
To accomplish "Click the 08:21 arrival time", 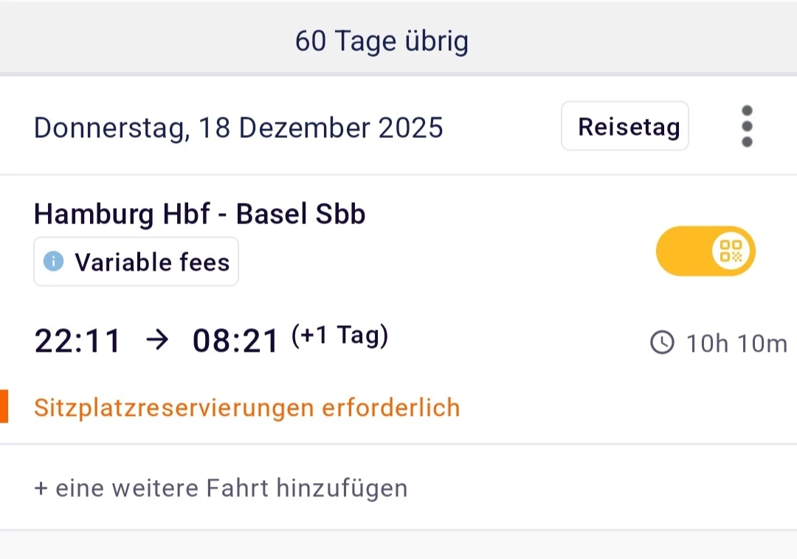I will [236, 341].
